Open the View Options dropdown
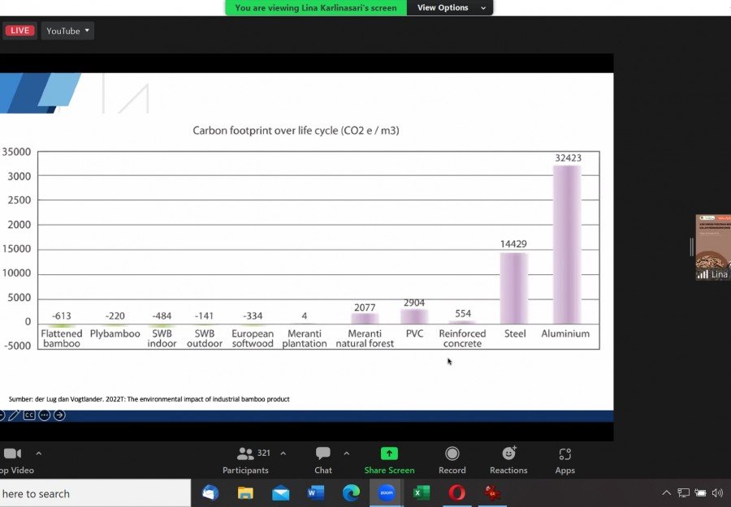The image size is (731, 507). (450, 7)
